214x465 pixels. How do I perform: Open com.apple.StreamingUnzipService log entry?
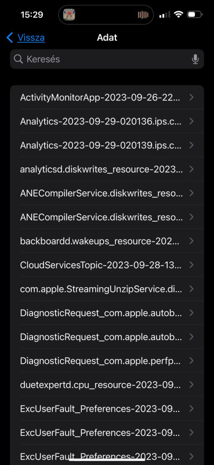pyautogui.click(x=107, y=289)
